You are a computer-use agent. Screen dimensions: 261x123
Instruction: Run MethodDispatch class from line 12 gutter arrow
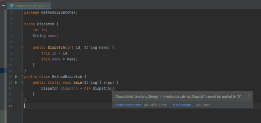point(16,76)
